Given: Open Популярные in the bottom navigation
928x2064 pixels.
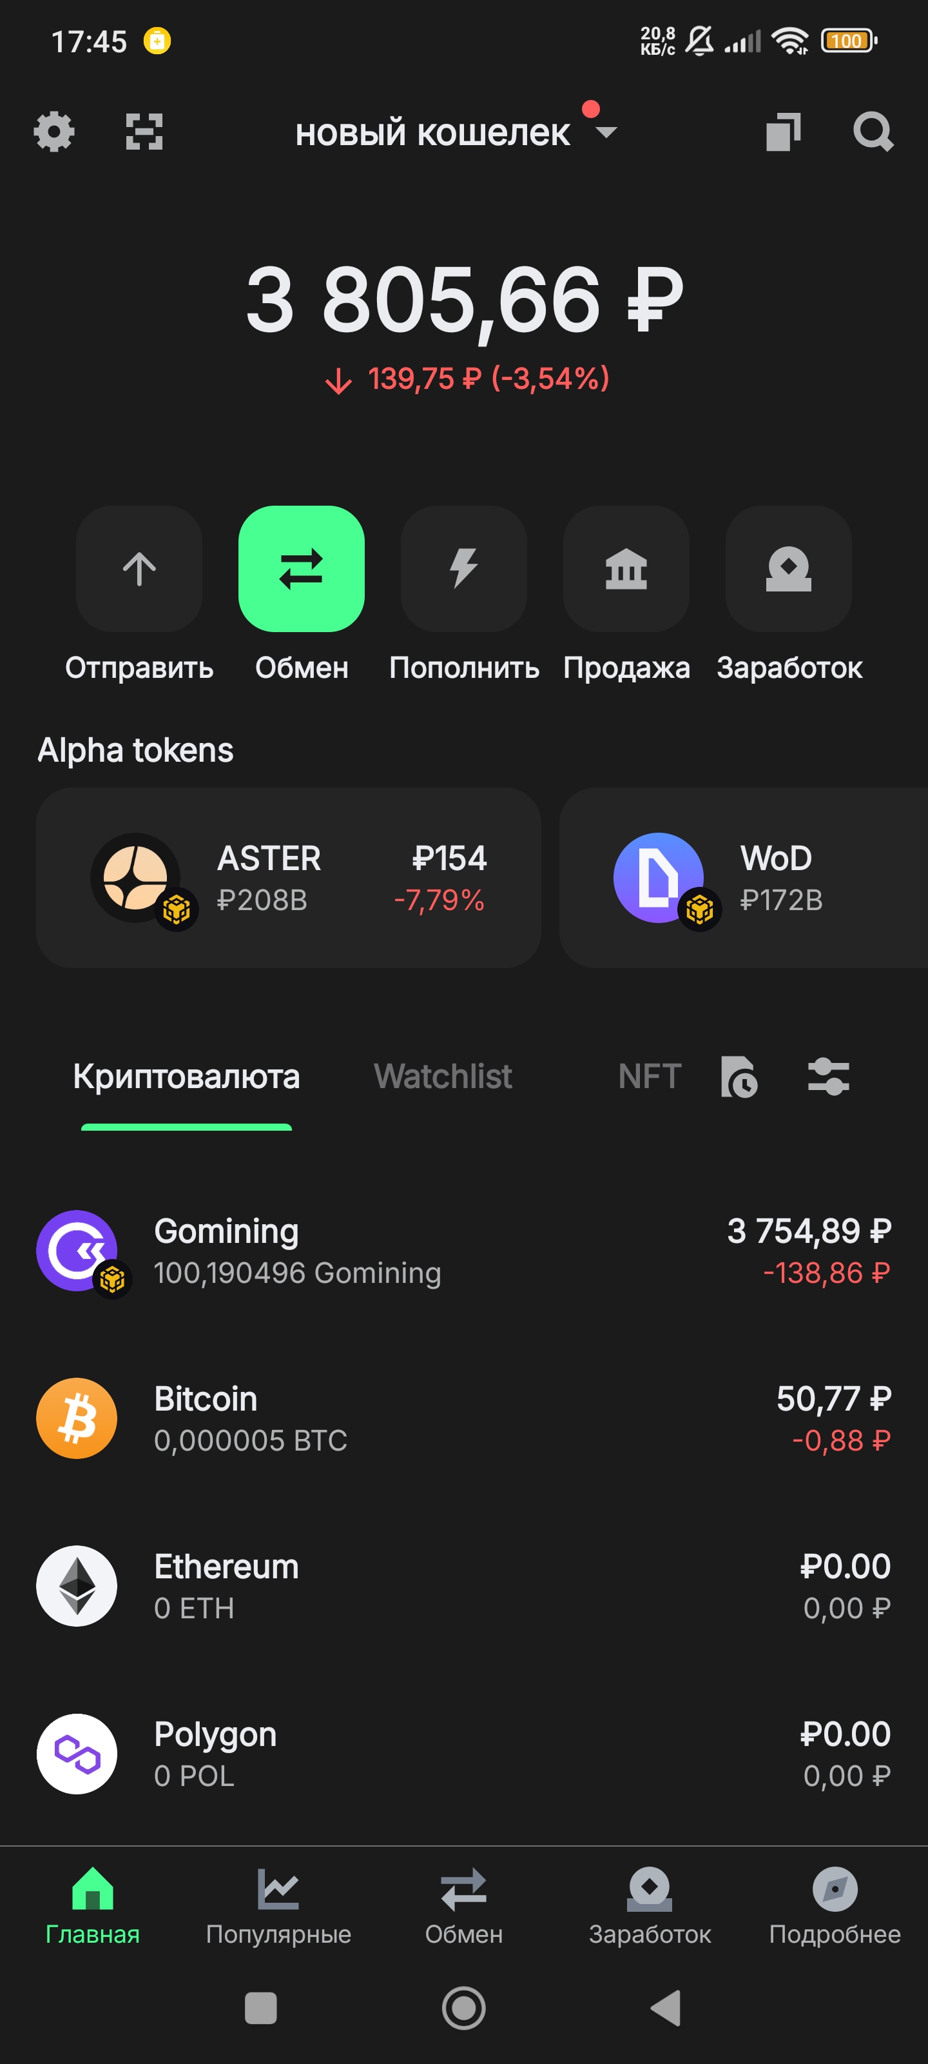Looking at the screenshot, I should (x=278, y=1905).
